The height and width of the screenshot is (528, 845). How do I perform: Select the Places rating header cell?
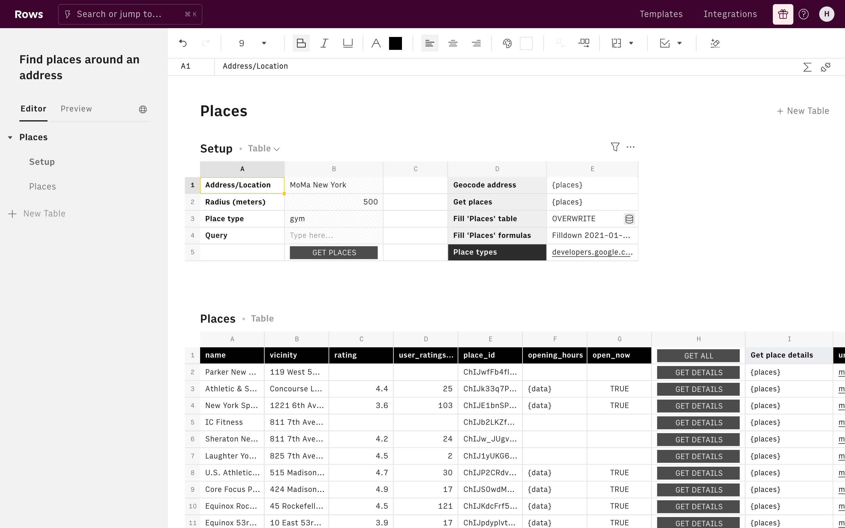[361, 355]
